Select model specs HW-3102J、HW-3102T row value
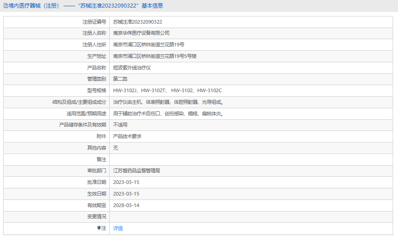This screenshot has height=236, width=398. pos(167,90)
